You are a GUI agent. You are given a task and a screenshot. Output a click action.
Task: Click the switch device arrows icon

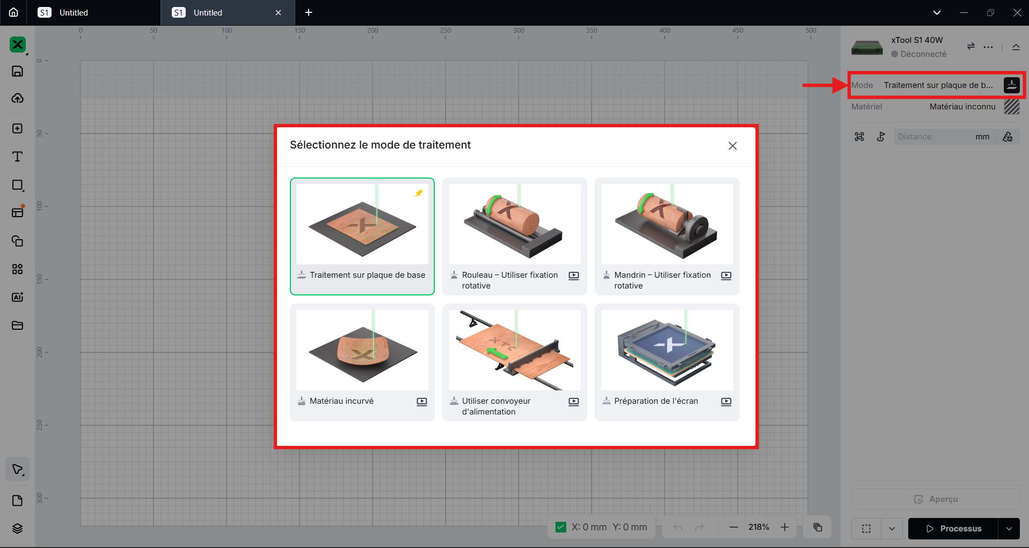(x=970, y=47)
